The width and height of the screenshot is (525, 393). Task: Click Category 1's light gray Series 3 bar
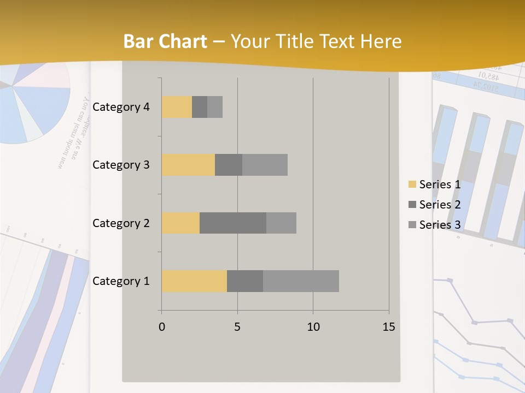coord(301,281)
